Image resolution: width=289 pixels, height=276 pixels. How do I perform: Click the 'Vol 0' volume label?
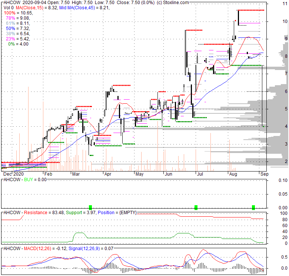pos(9,8)
